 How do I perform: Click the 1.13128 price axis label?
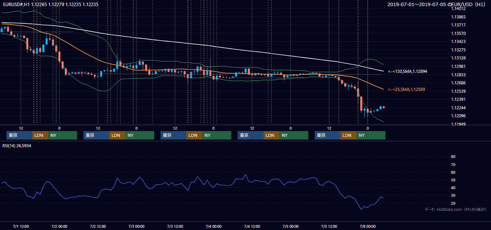click(458, 58)
